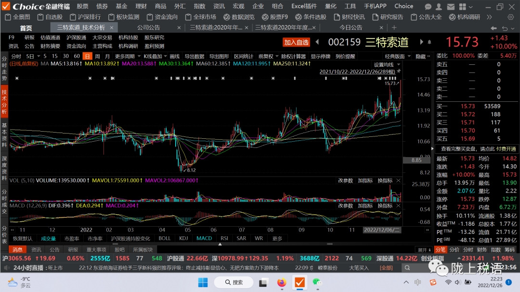The image size is (520, 292).
Task: Pin the date range star icon
Action: pyautogui.click(x=399, y=72)
